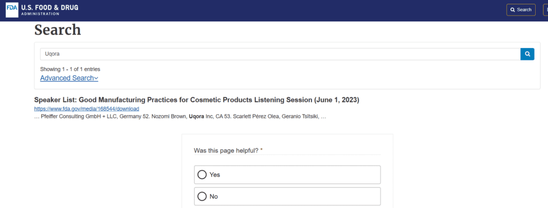Screen dimensions: 548x208
Task: Expand the Advanced Search options
Action: (x=69, y=78)
